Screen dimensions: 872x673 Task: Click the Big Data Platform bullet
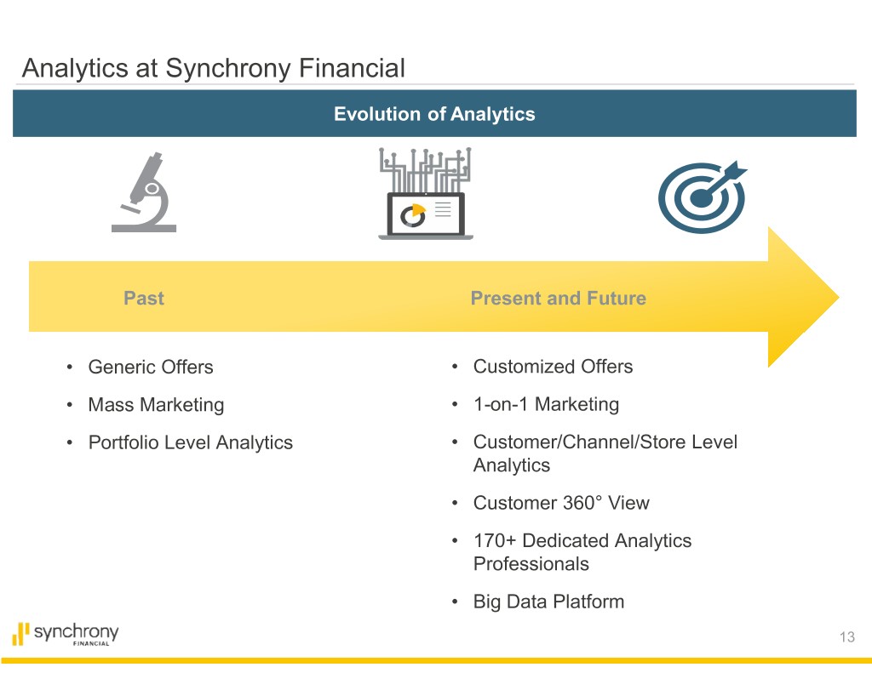[548, 602]
